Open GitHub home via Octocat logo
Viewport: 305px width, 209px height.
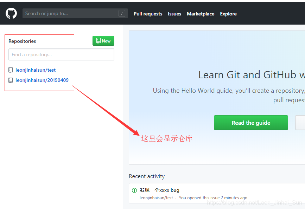point(11,13)
